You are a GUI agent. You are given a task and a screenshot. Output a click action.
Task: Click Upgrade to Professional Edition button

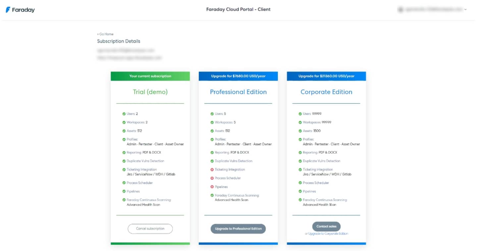(x=238, y=229)
